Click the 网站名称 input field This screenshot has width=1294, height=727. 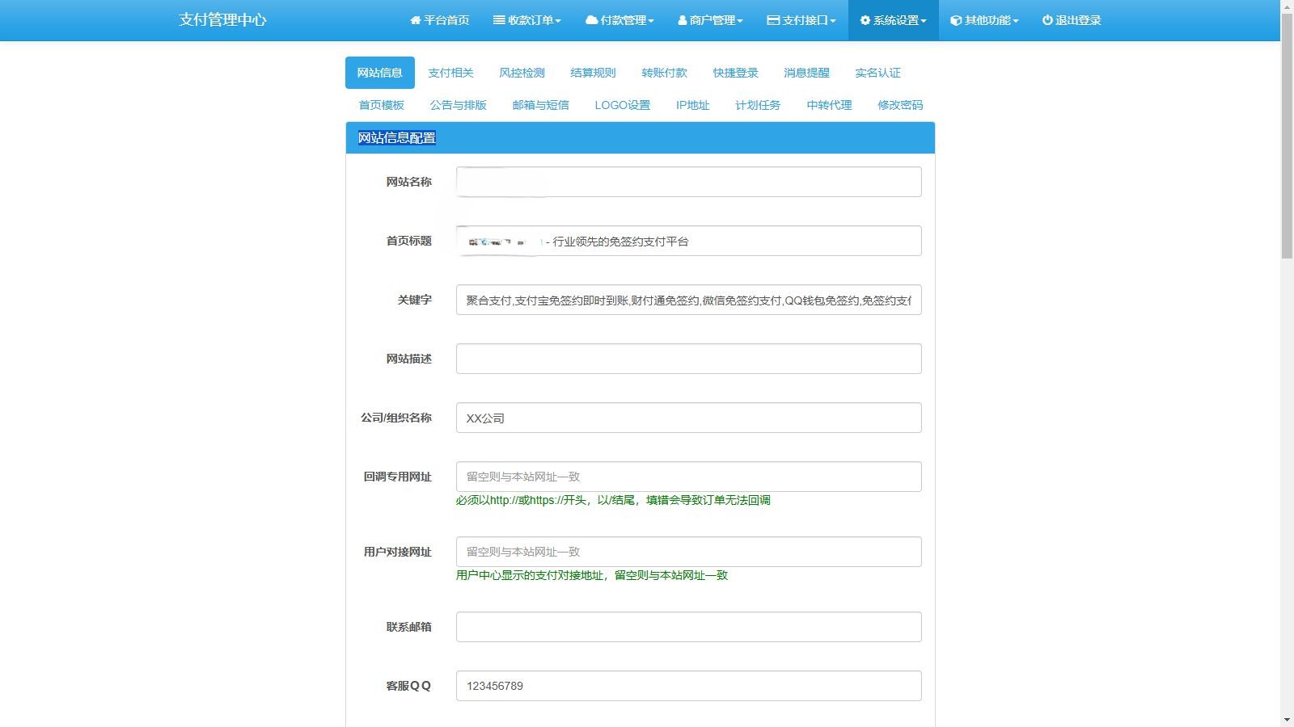coord(689,182)
